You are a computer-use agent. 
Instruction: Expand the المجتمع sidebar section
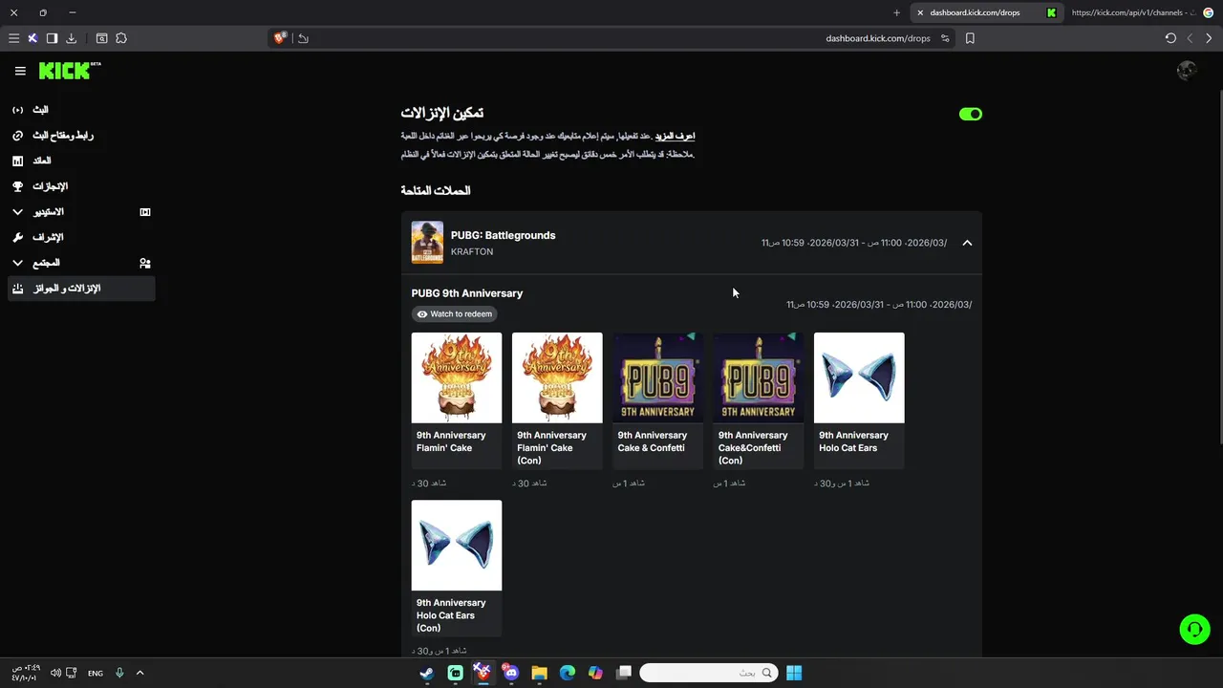(x=81, y=263)
